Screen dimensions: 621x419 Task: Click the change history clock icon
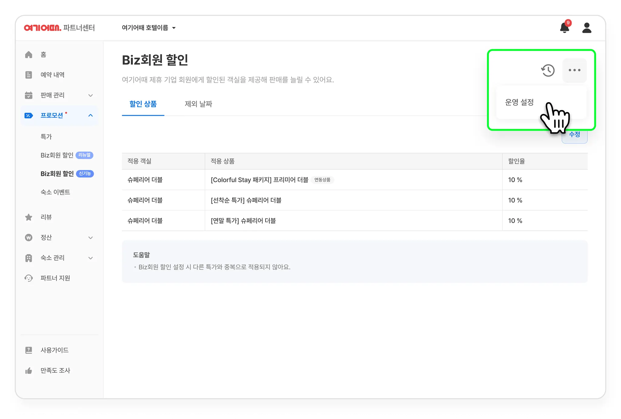pyautogui.click(x=548, y=70)
